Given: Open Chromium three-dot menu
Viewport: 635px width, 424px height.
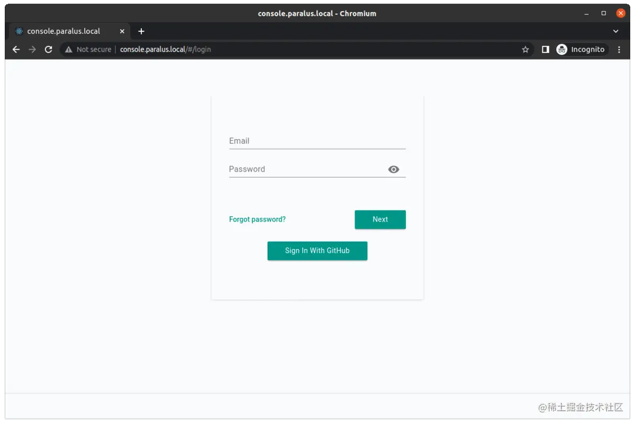Looking at the screenshot, I should (x=619, y=49).
